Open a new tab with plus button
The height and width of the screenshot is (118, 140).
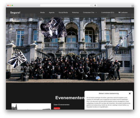pos(133,6)
